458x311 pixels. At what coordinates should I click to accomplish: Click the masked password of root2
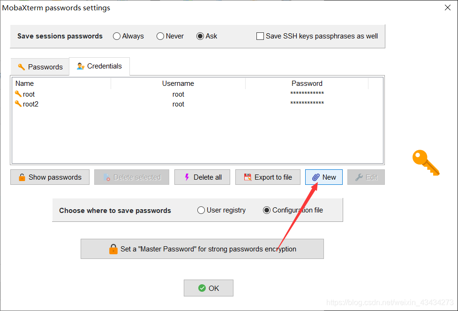[x=307, y=103]
